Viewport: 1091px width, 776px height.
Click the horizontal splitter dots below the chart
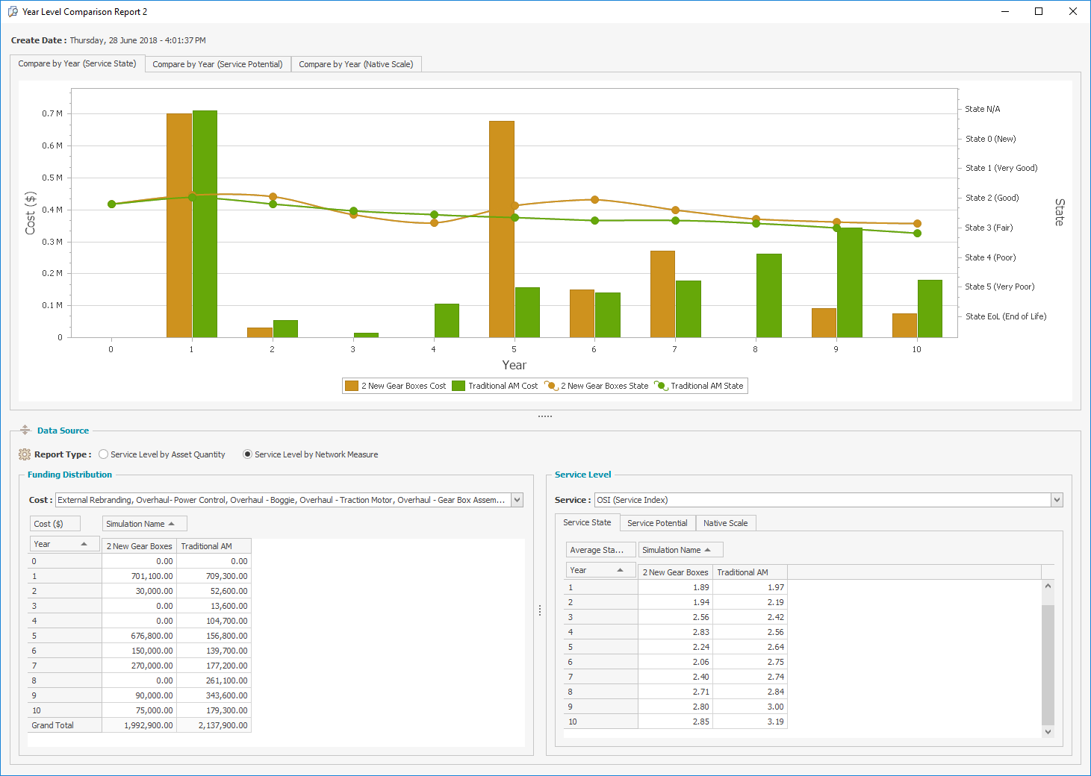tap(545, 416)
